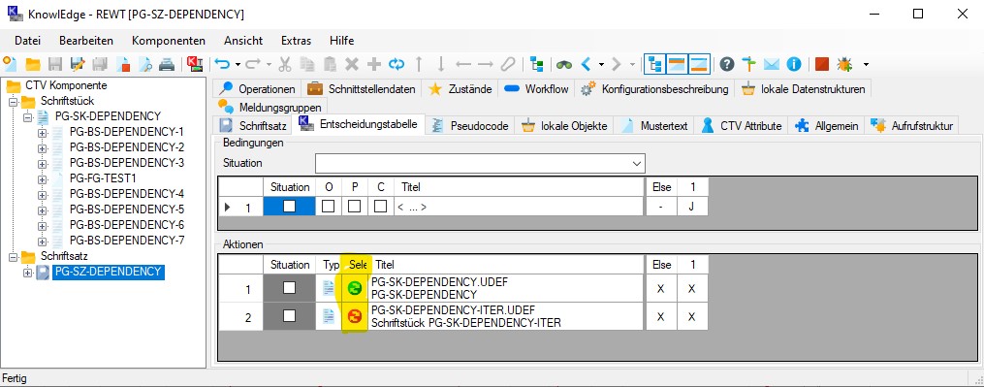Open the debug dropdown arrow
Viewport: 984px width, 387px height.
[866, 64]
